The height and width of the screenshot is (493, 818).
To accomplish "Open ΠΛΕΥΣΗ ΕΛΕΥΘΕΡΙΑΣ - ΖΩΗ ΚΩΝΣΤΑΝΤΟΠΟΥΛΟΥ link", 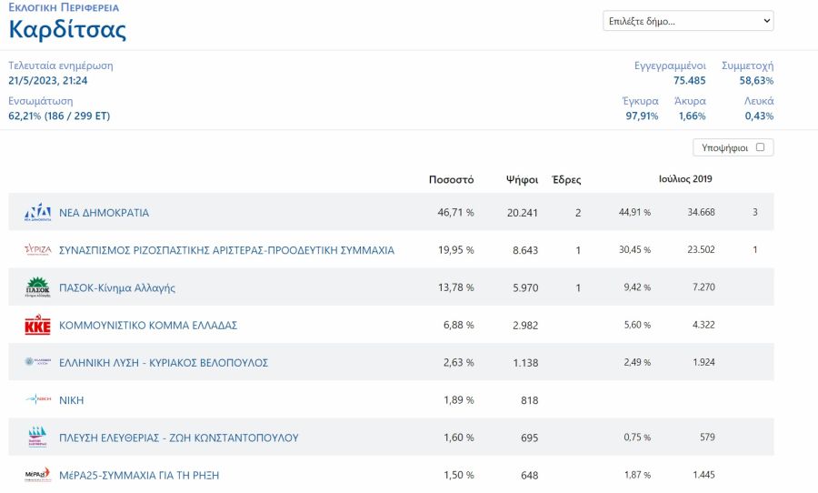I will point(178,438).
